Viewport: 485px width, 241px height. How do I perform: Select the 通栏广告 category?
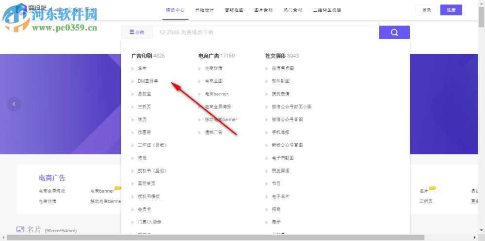(213, 133)
